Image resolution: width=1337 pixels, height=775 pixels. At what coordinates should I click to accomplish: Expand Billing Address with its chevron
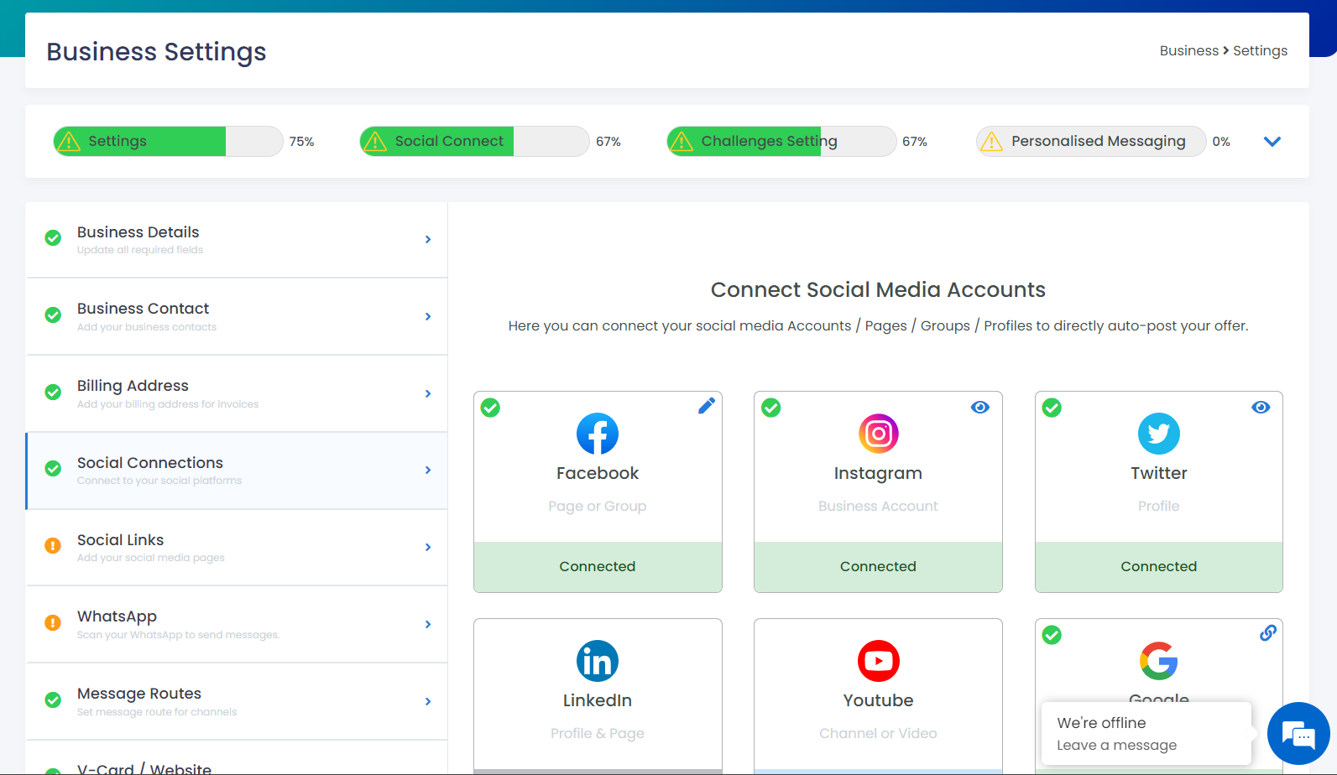click(x=428, y=393)
